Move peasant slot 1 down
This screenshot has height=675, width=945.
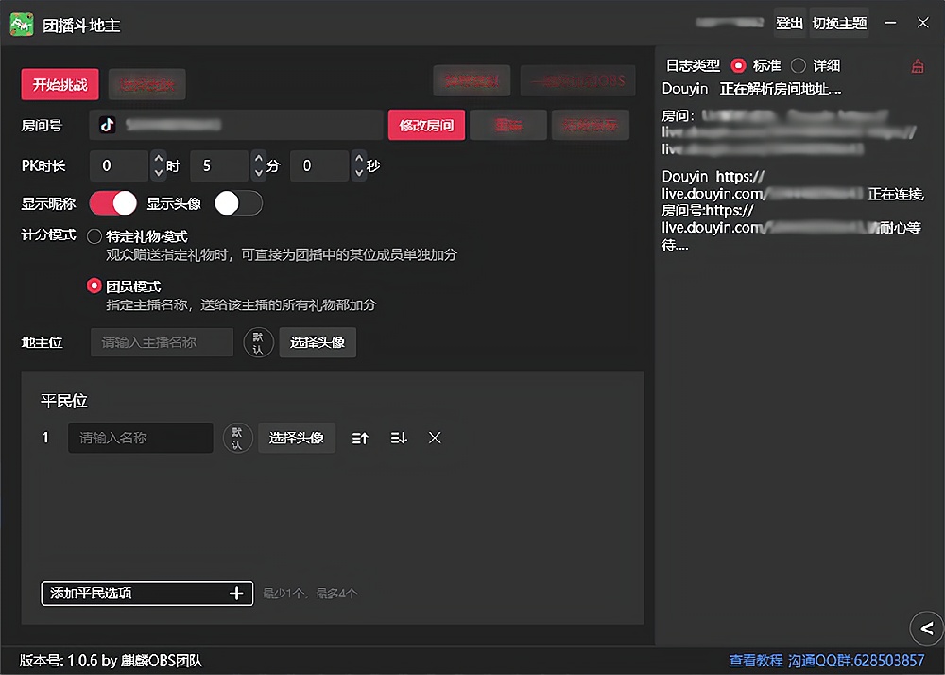pos(398,438)
